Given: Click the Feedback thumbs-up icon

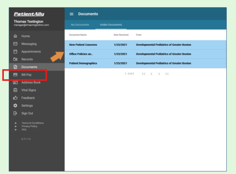Looking at the screenshot, I should [15, 98].
